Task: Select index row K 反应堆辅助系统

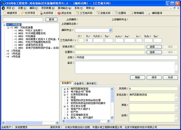Action: [x=77, y=115]
